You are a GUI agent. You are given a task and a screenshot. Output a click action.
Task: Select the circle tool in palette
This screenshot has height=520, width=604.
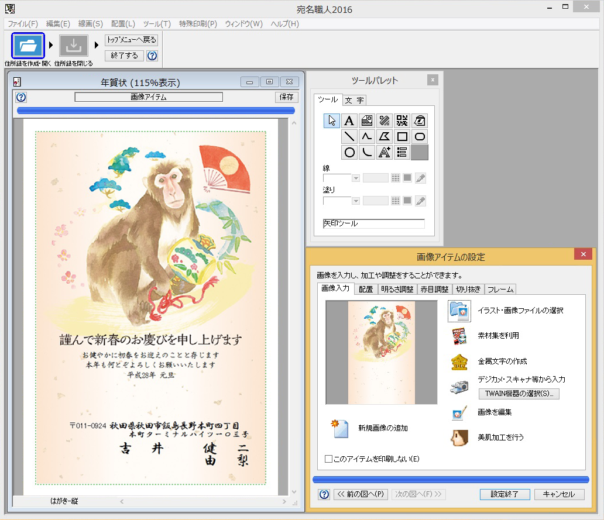(349, 153)
